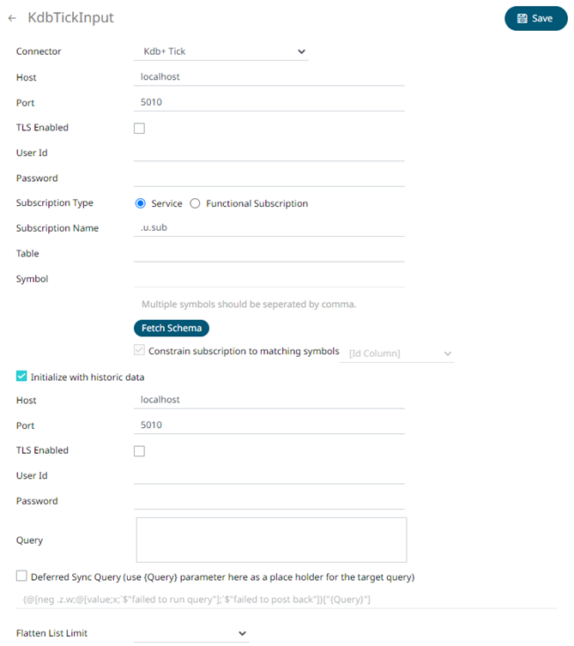This screenshot has width=574, height=646.
Task: Click the top Host field
Action: click(269, 77)
